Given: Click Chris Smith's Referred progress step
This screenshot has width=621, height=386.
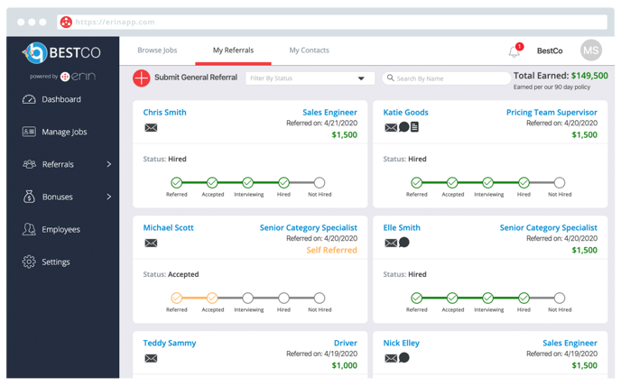Looking at the screenshot, I should pyautogui.click(x=177, y=182).
